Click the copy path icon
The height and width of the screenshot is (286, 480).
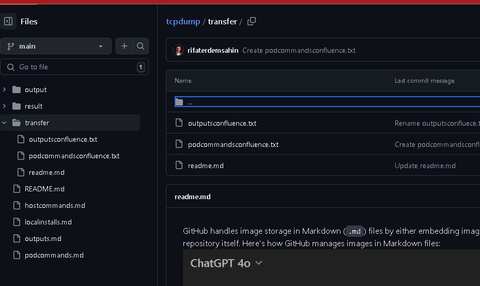(x=251, y=21)
